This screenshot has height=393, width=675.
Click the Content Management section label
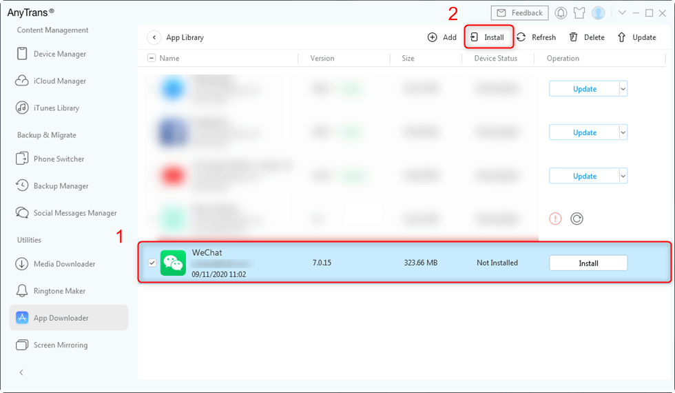52,30
